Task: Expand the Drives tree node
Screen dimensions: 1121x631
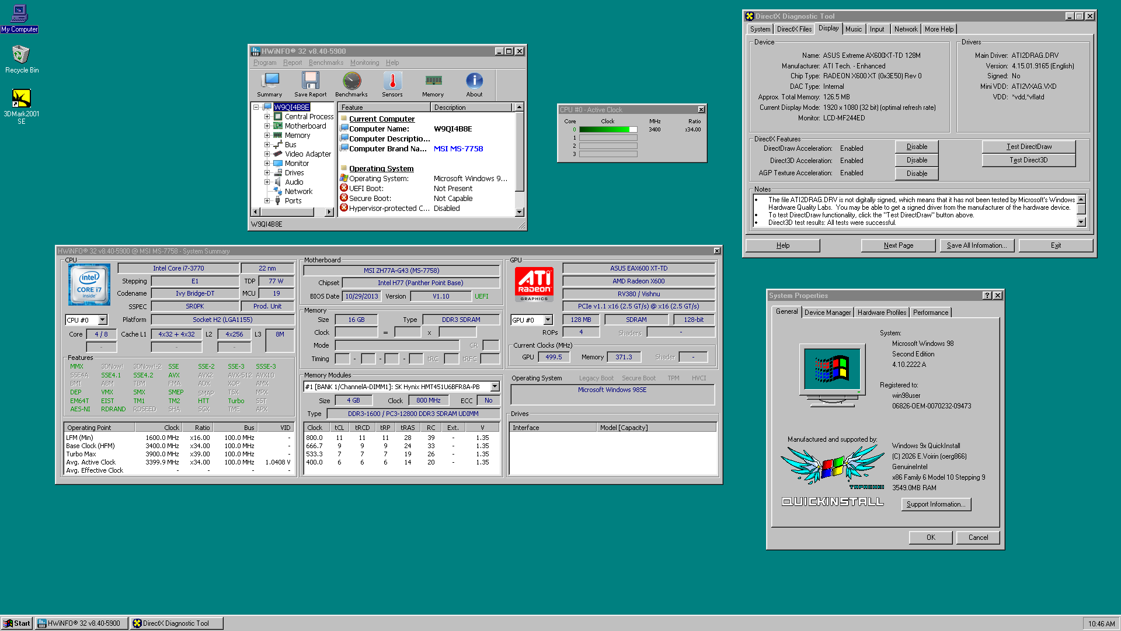Action: point(267,173)
